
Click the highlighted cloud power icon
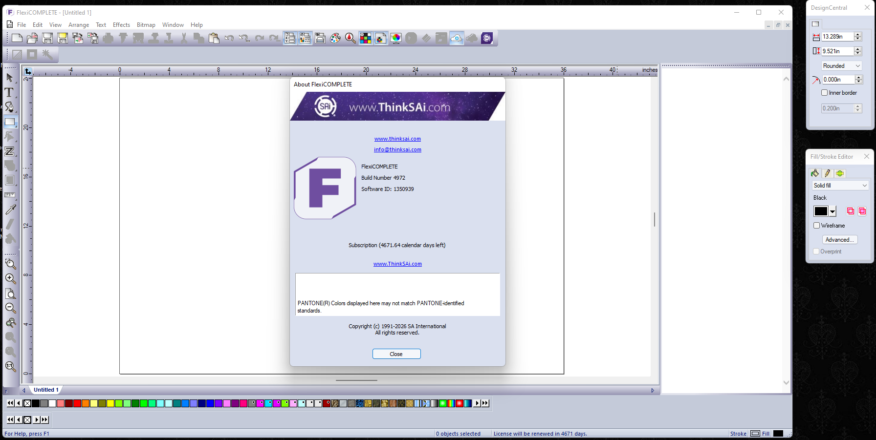(x=457, y=38)
